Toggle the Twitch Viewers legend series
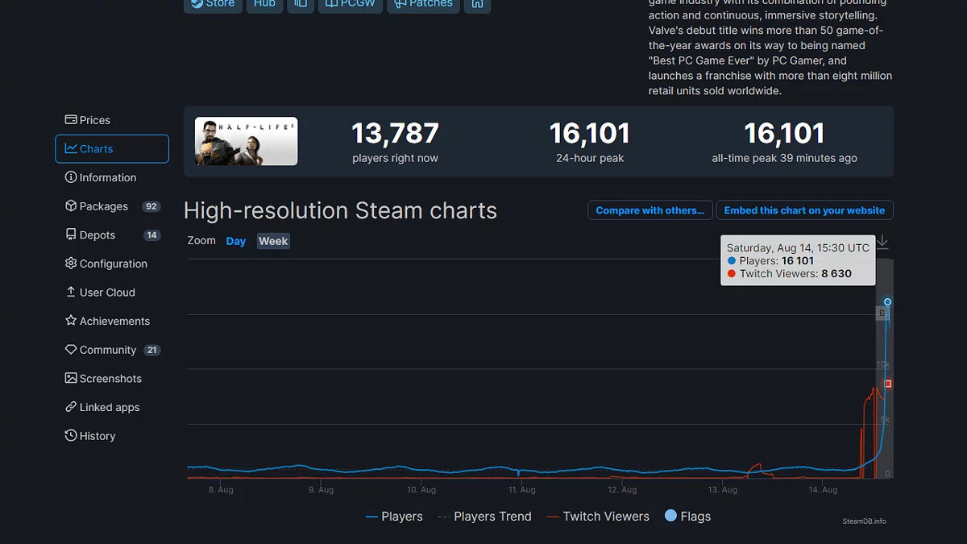The height and width of the screenshot is (544, 967). click(598, 517)
